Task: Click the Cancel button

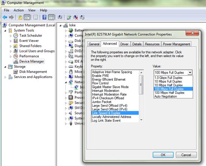Action: click(186, 155)
